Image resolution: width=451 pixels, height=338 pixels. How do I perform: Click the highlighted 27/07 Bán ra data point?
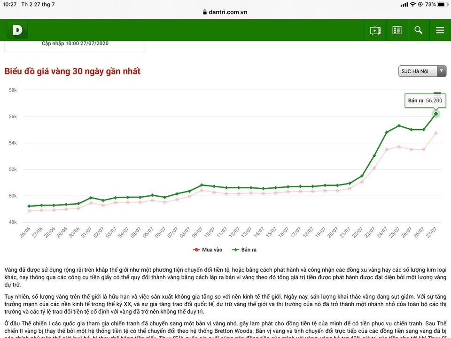(436, 114)
